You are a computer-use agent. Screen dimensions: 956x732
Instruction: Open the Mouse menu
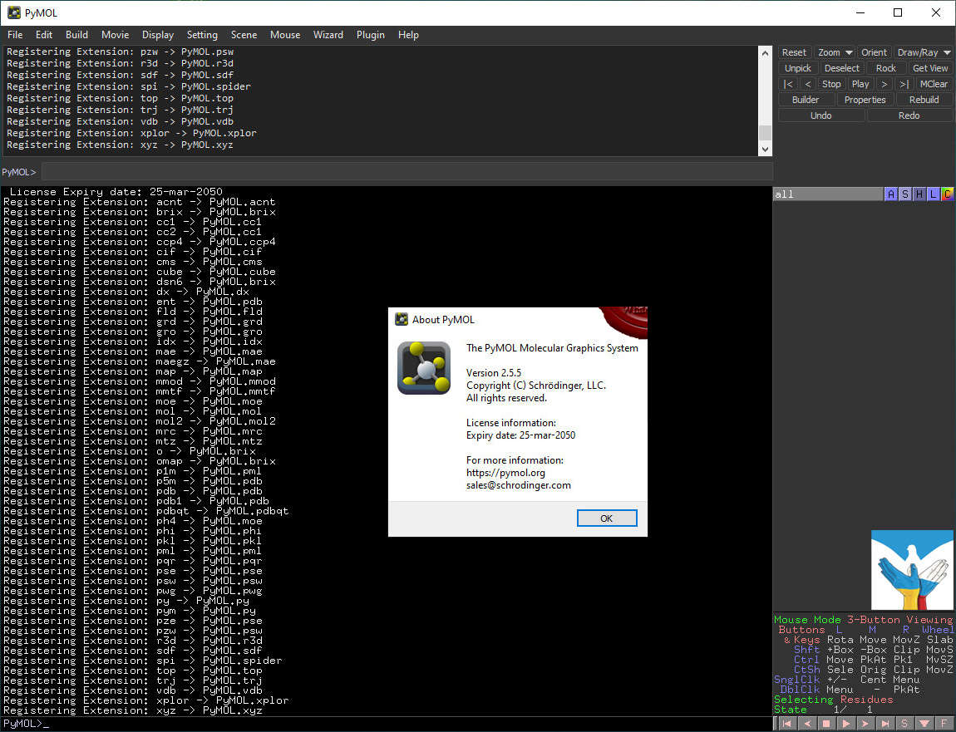point(285,35)
